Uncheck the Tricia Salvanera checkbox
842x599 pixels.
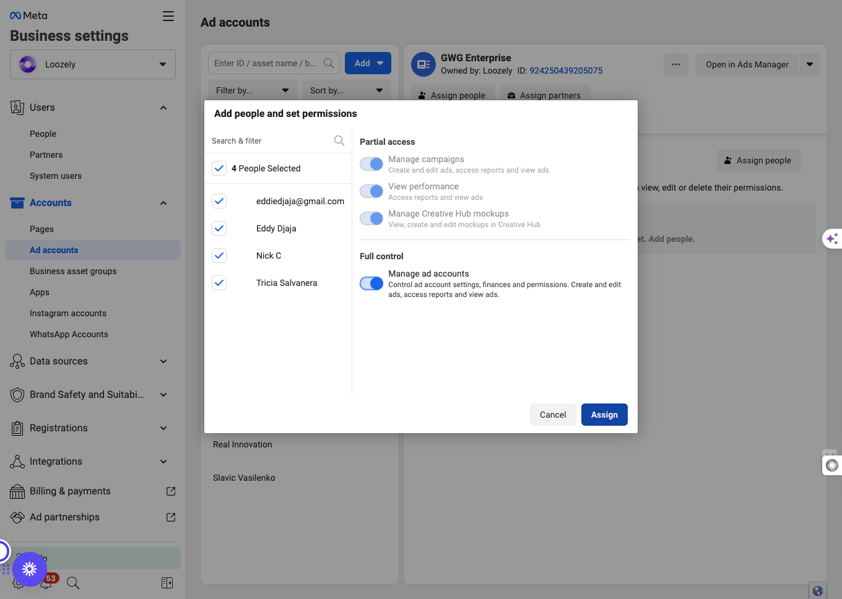[219, 283]
